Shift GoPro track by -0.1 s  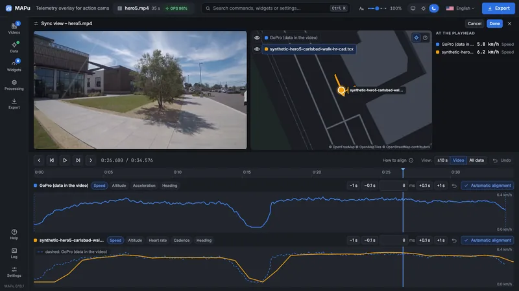coord(370,186)
